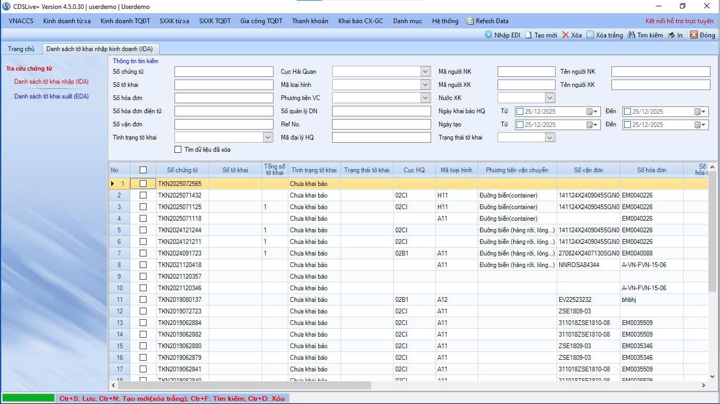Image resolution: width=720 pixels, height=404 pixels.
Task: Open Danh sách tờ khai xuất (EDA) link
Action: coord(51,96)
